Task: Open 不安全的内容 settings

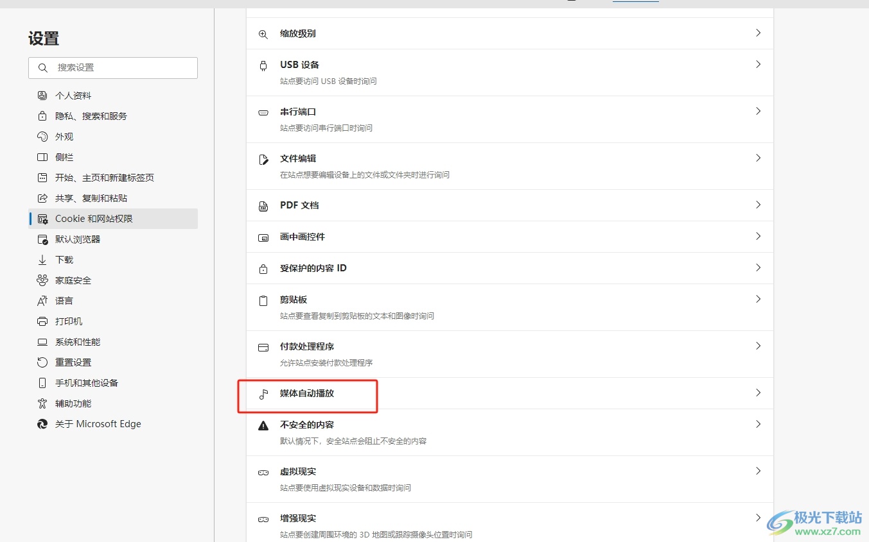Action: coord(510,432)
